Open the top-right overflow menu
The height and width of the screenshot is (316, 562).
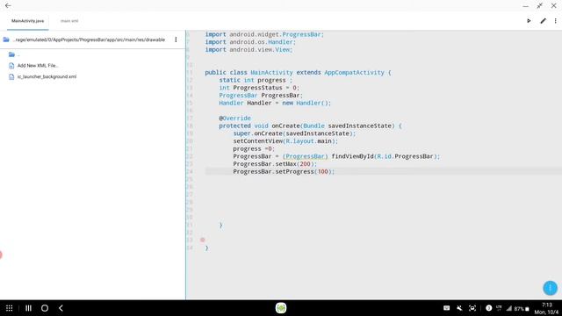point(556,21)
